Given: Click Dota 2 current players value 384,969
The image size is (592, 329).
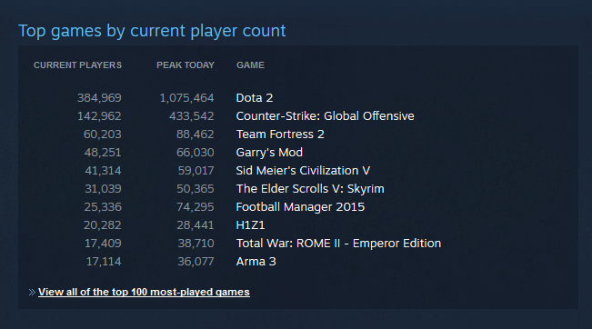Looking at the screenshot, I should (99, 98).
